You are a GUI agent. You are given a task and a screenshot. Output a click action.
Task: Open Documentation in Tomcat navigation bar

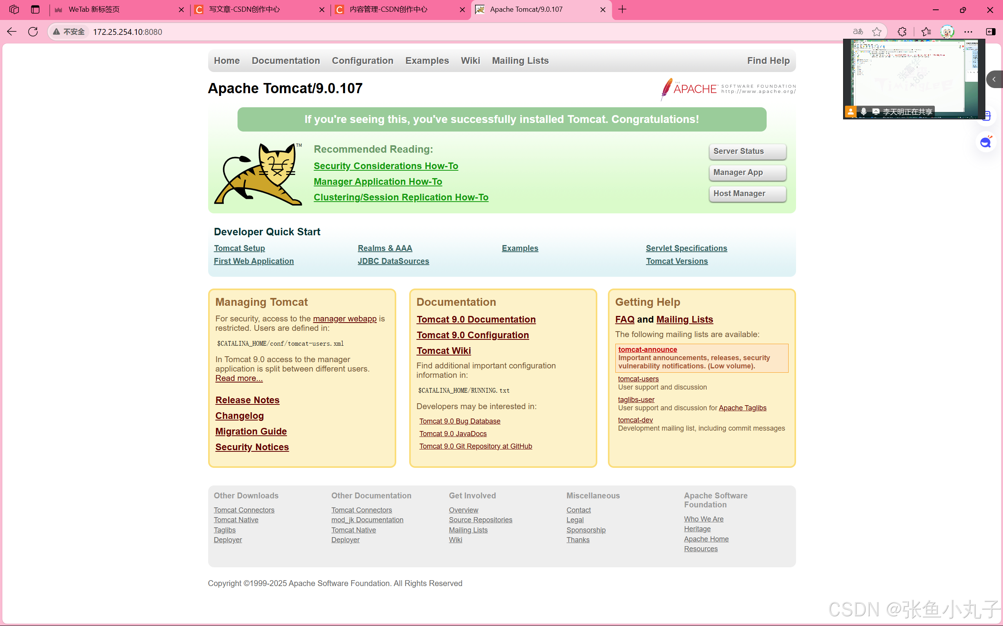(286, 60)
